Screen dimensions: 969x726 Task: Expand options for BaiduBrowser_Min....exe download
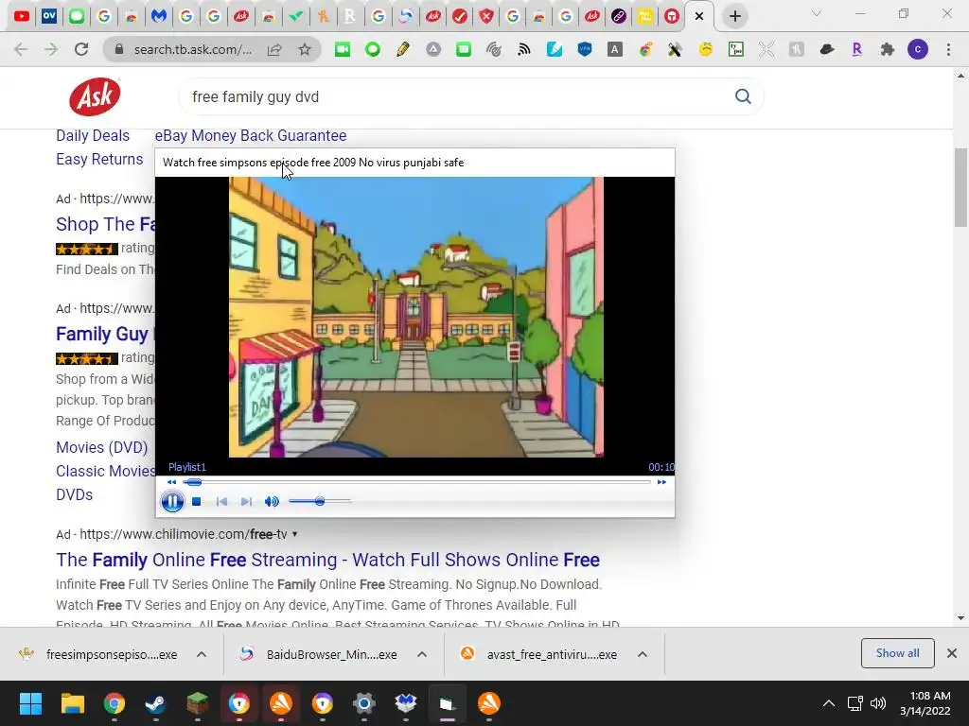[421, 654]
